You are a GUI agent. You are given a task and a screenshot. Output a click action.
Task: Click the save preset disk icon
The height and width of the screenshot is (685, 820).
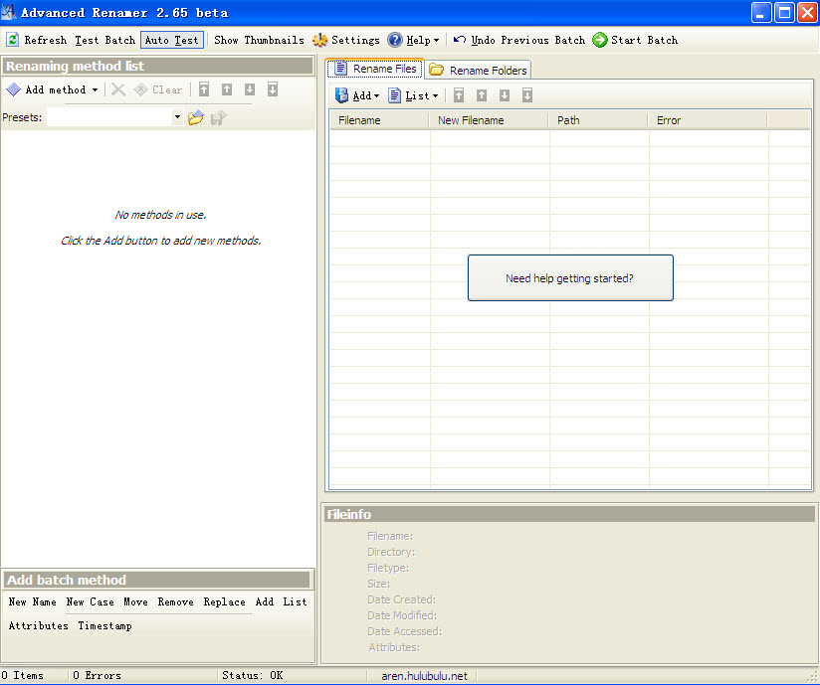(x=218, y=117)
